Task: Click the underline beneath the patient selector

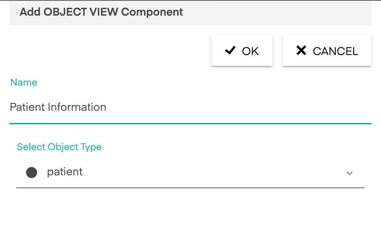Action: coord(190,188)
